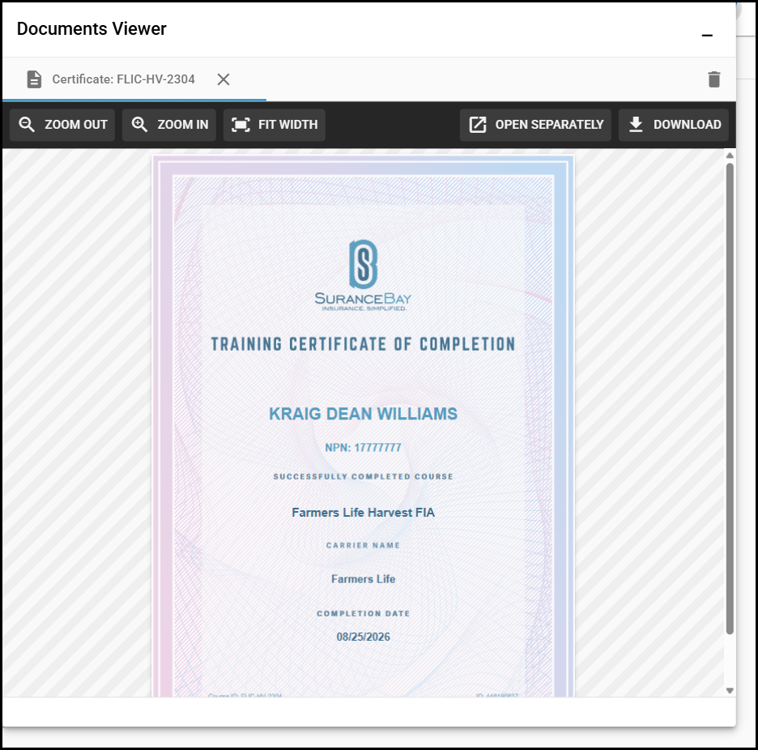Click the zoom in magnifier icon
Image resolution: width=758 pixels, height=750 pixels.
tap(140, 125)
